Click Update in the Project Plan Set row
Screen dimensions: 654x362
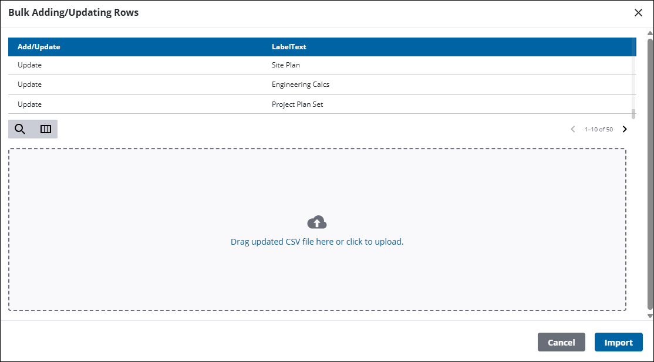point(29,104)
